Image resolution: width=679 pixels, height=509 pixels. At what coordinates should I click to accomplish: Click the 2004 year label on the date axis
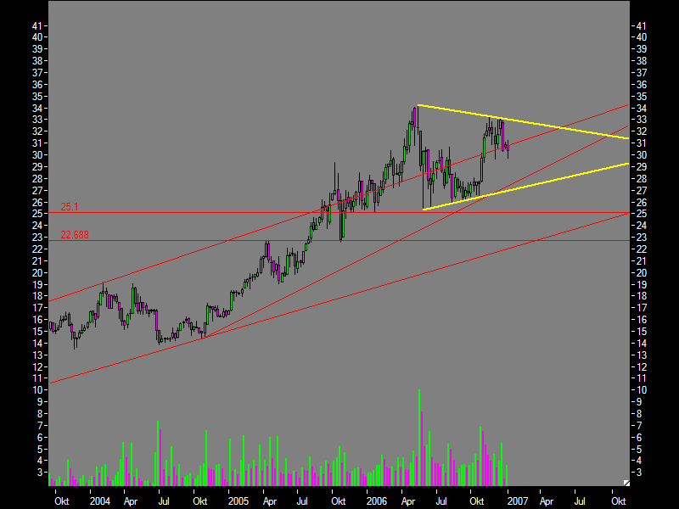(x=100, y=501)
